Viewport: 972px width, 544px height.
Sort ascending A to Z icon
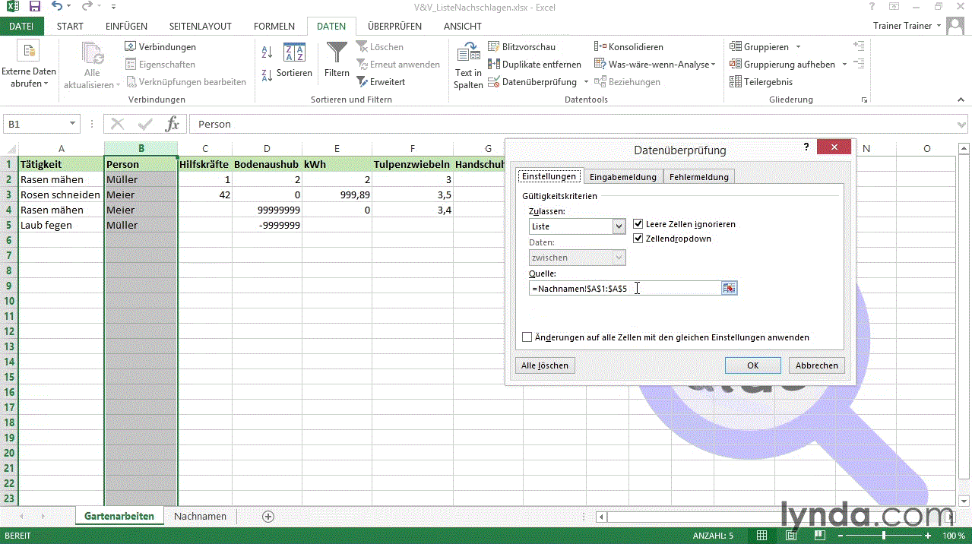click(267, 52)
